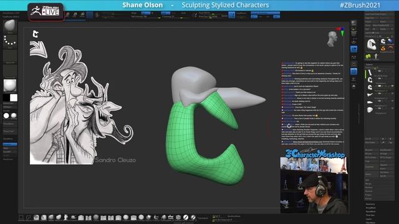Expand the Boolean subtool section
Image resolution: width=399 pixels, height=224 pixels.
(368, 187)
